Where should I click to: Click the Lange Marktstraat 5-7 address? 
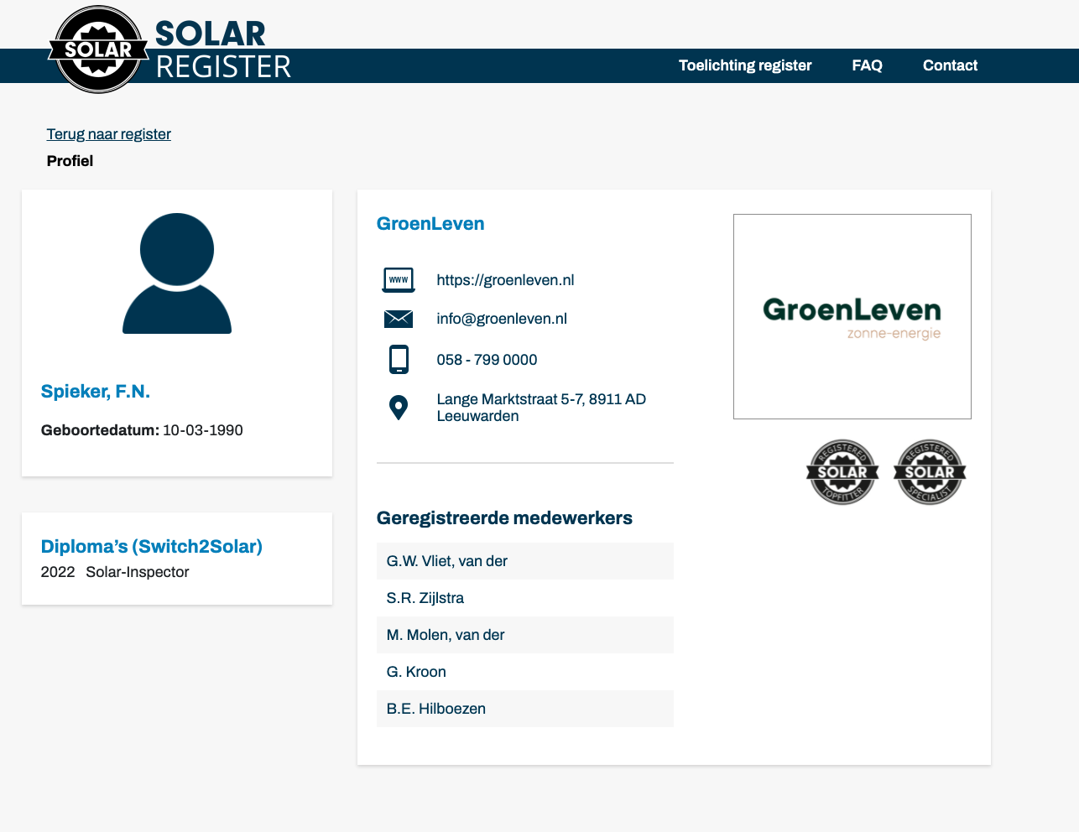541,408
